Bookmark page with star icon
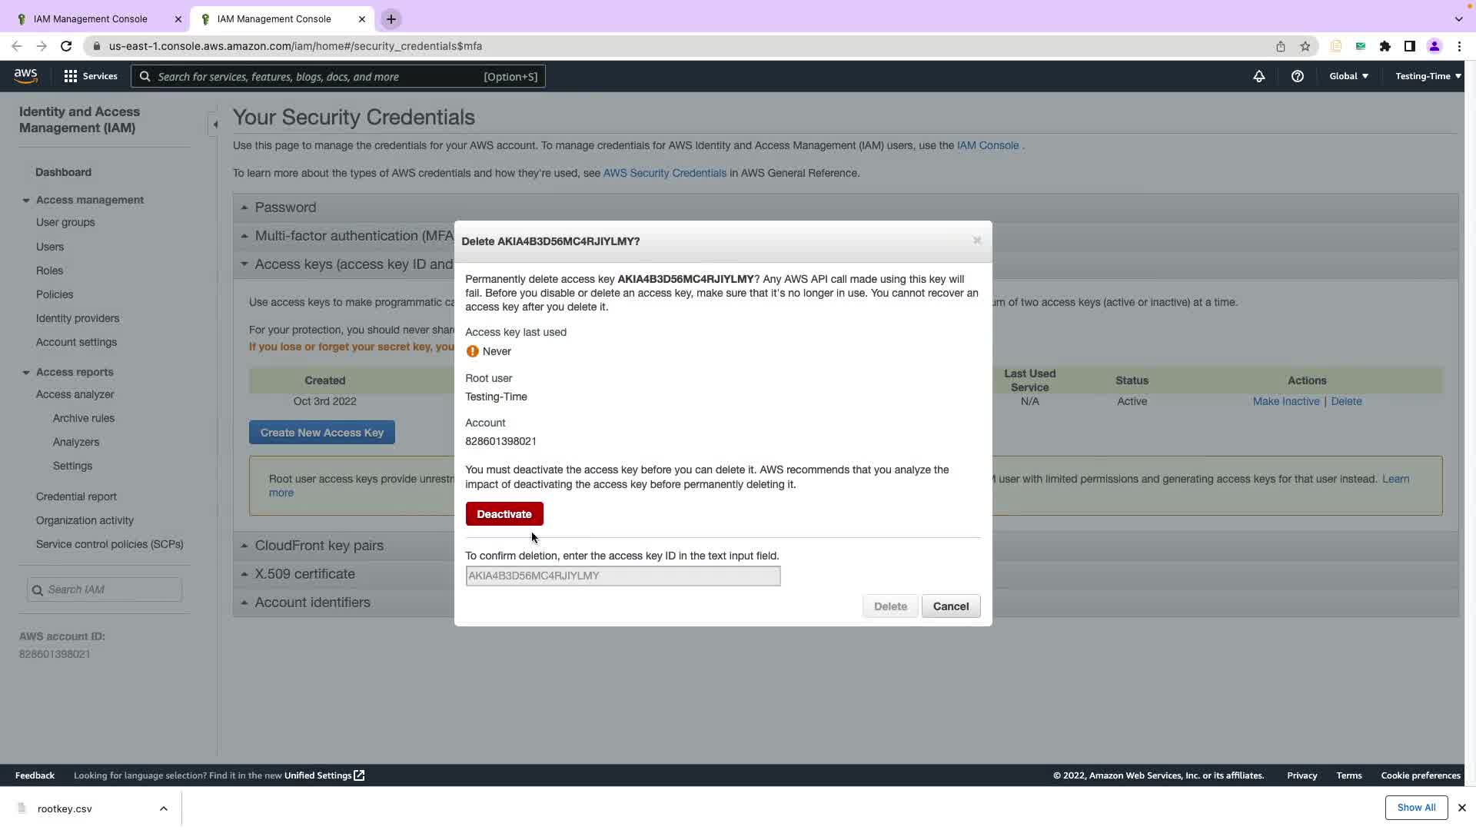1476x830 pixels. coord(1305,46)
